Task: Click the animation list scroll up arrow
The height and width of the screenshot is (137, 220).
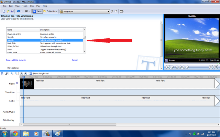Action: coord(84,29)
